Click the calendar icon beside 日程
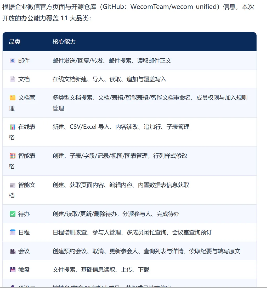 (x=13, y=232)
